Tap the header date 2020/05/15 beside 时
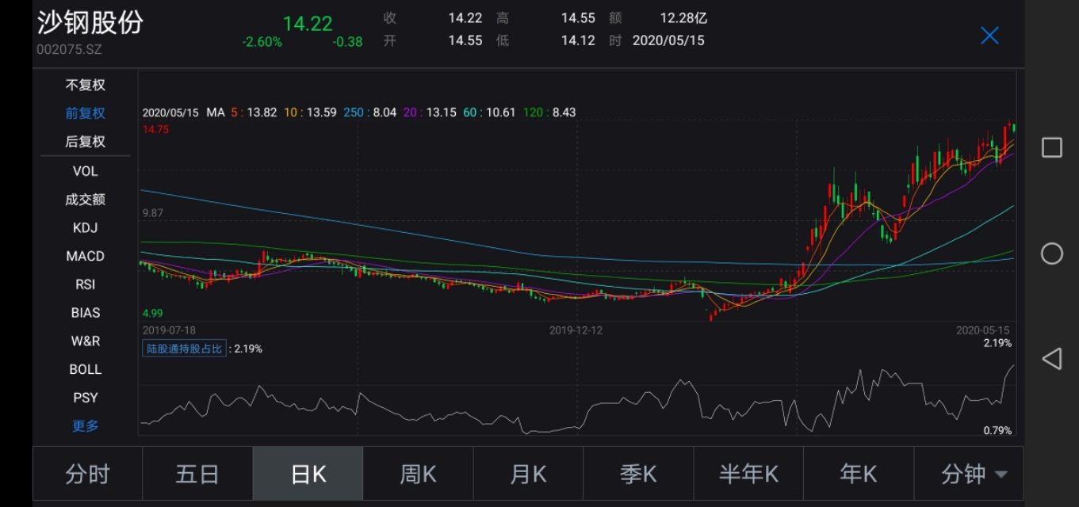This screenshot has height=507, width=1079. tap(668, 40)
